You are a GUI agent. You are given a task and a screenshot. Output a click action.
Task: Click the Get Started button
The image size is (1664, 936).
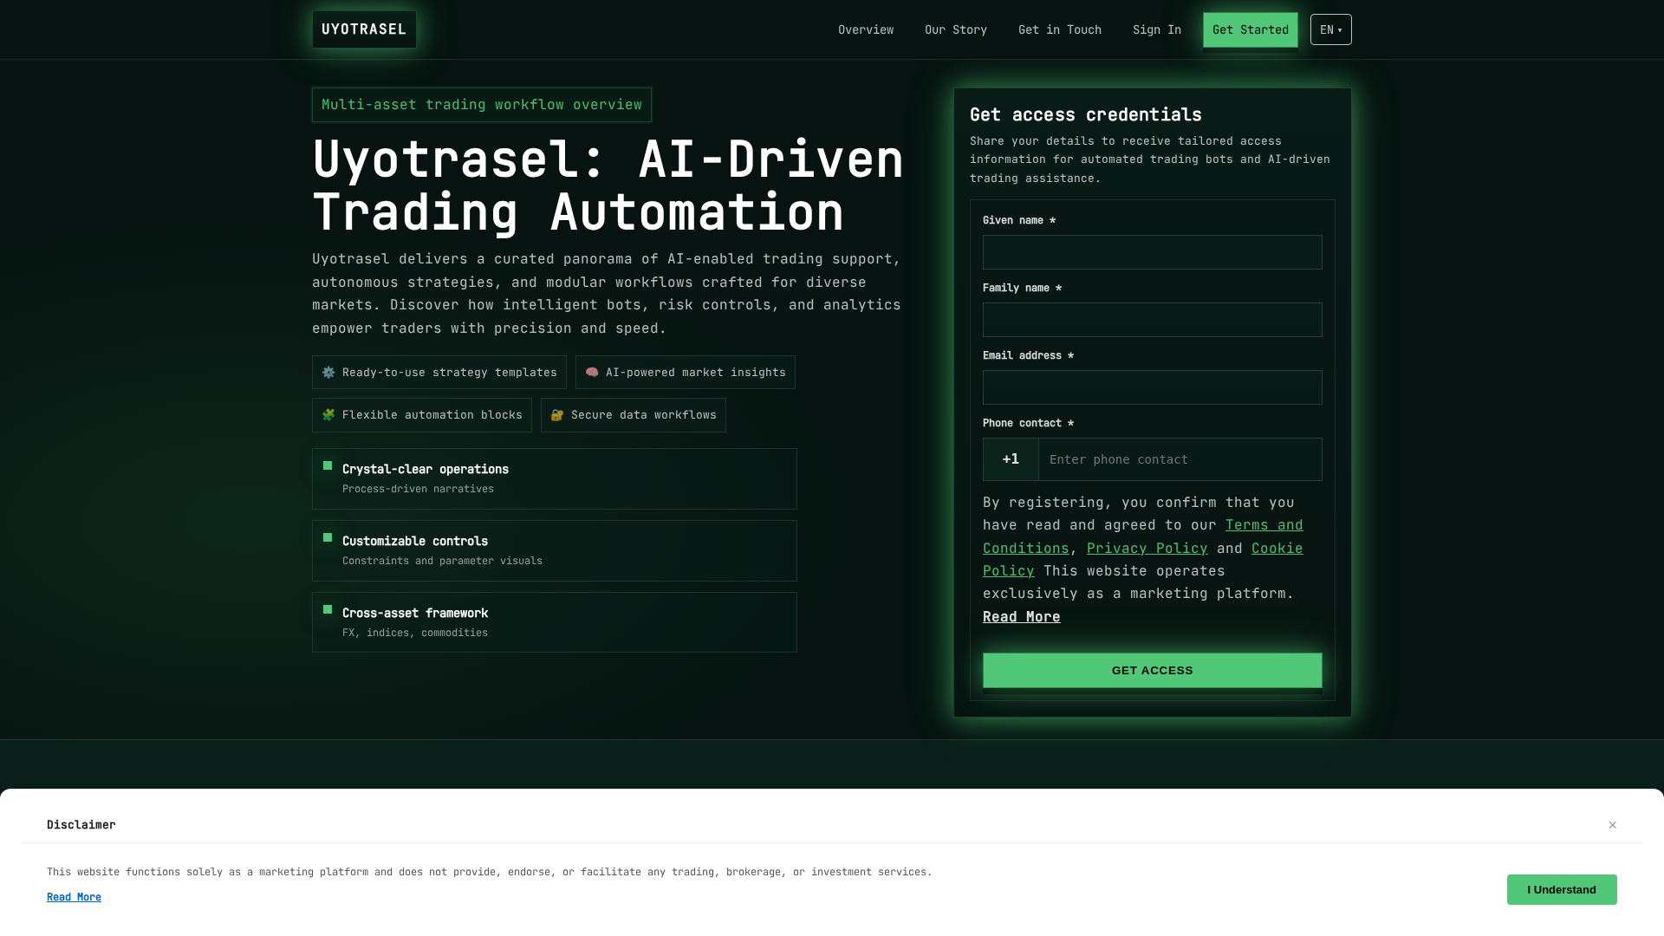pyautogui.click(x=1250, y=29)
